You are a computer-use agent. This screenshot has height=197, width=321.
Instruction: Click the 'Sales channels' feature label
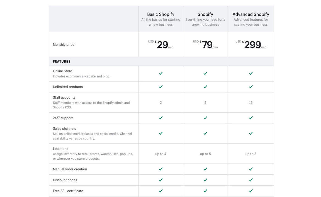click(64, 129)
